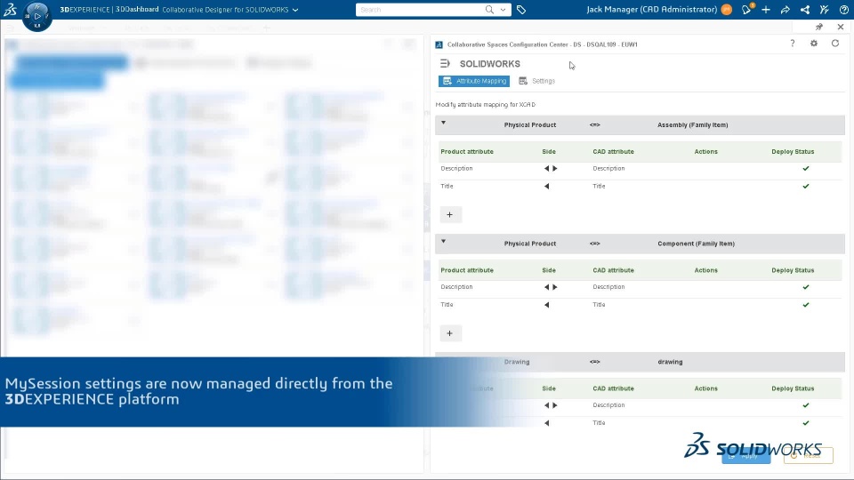The image size is (854, 480).
Task: Collapse the Assembly (Family Item) section
Action: click(x=443, y=123)
